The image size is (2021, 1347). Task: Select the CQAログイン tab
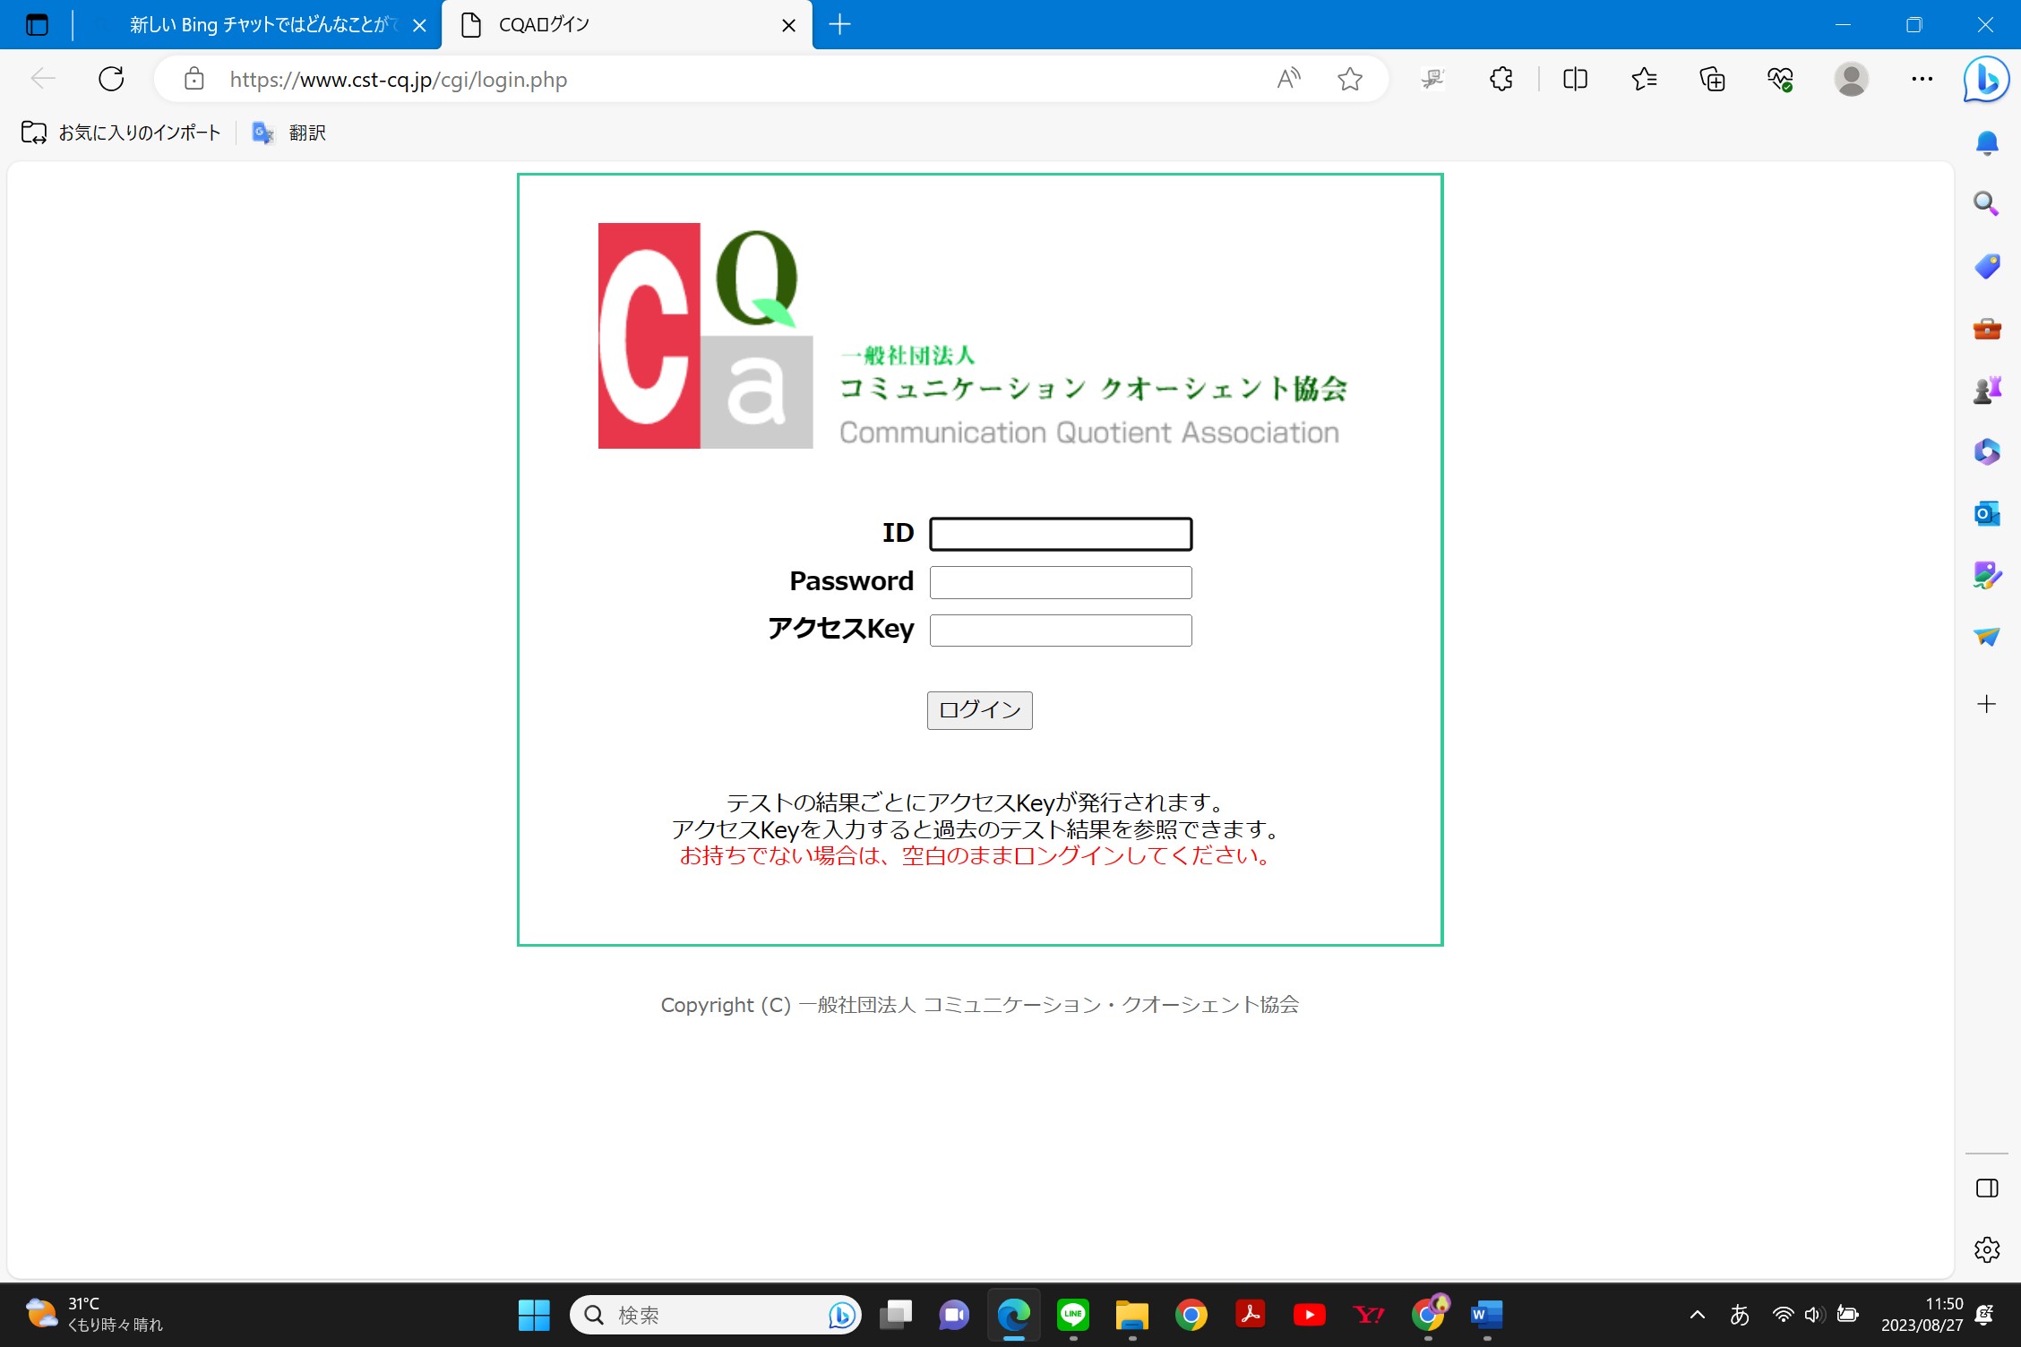(627, 25)
